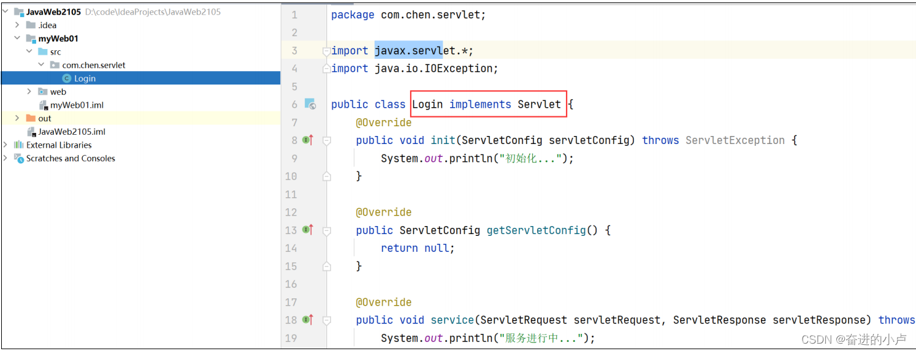Click the .idea folder icon

click(x=31, y=25)
